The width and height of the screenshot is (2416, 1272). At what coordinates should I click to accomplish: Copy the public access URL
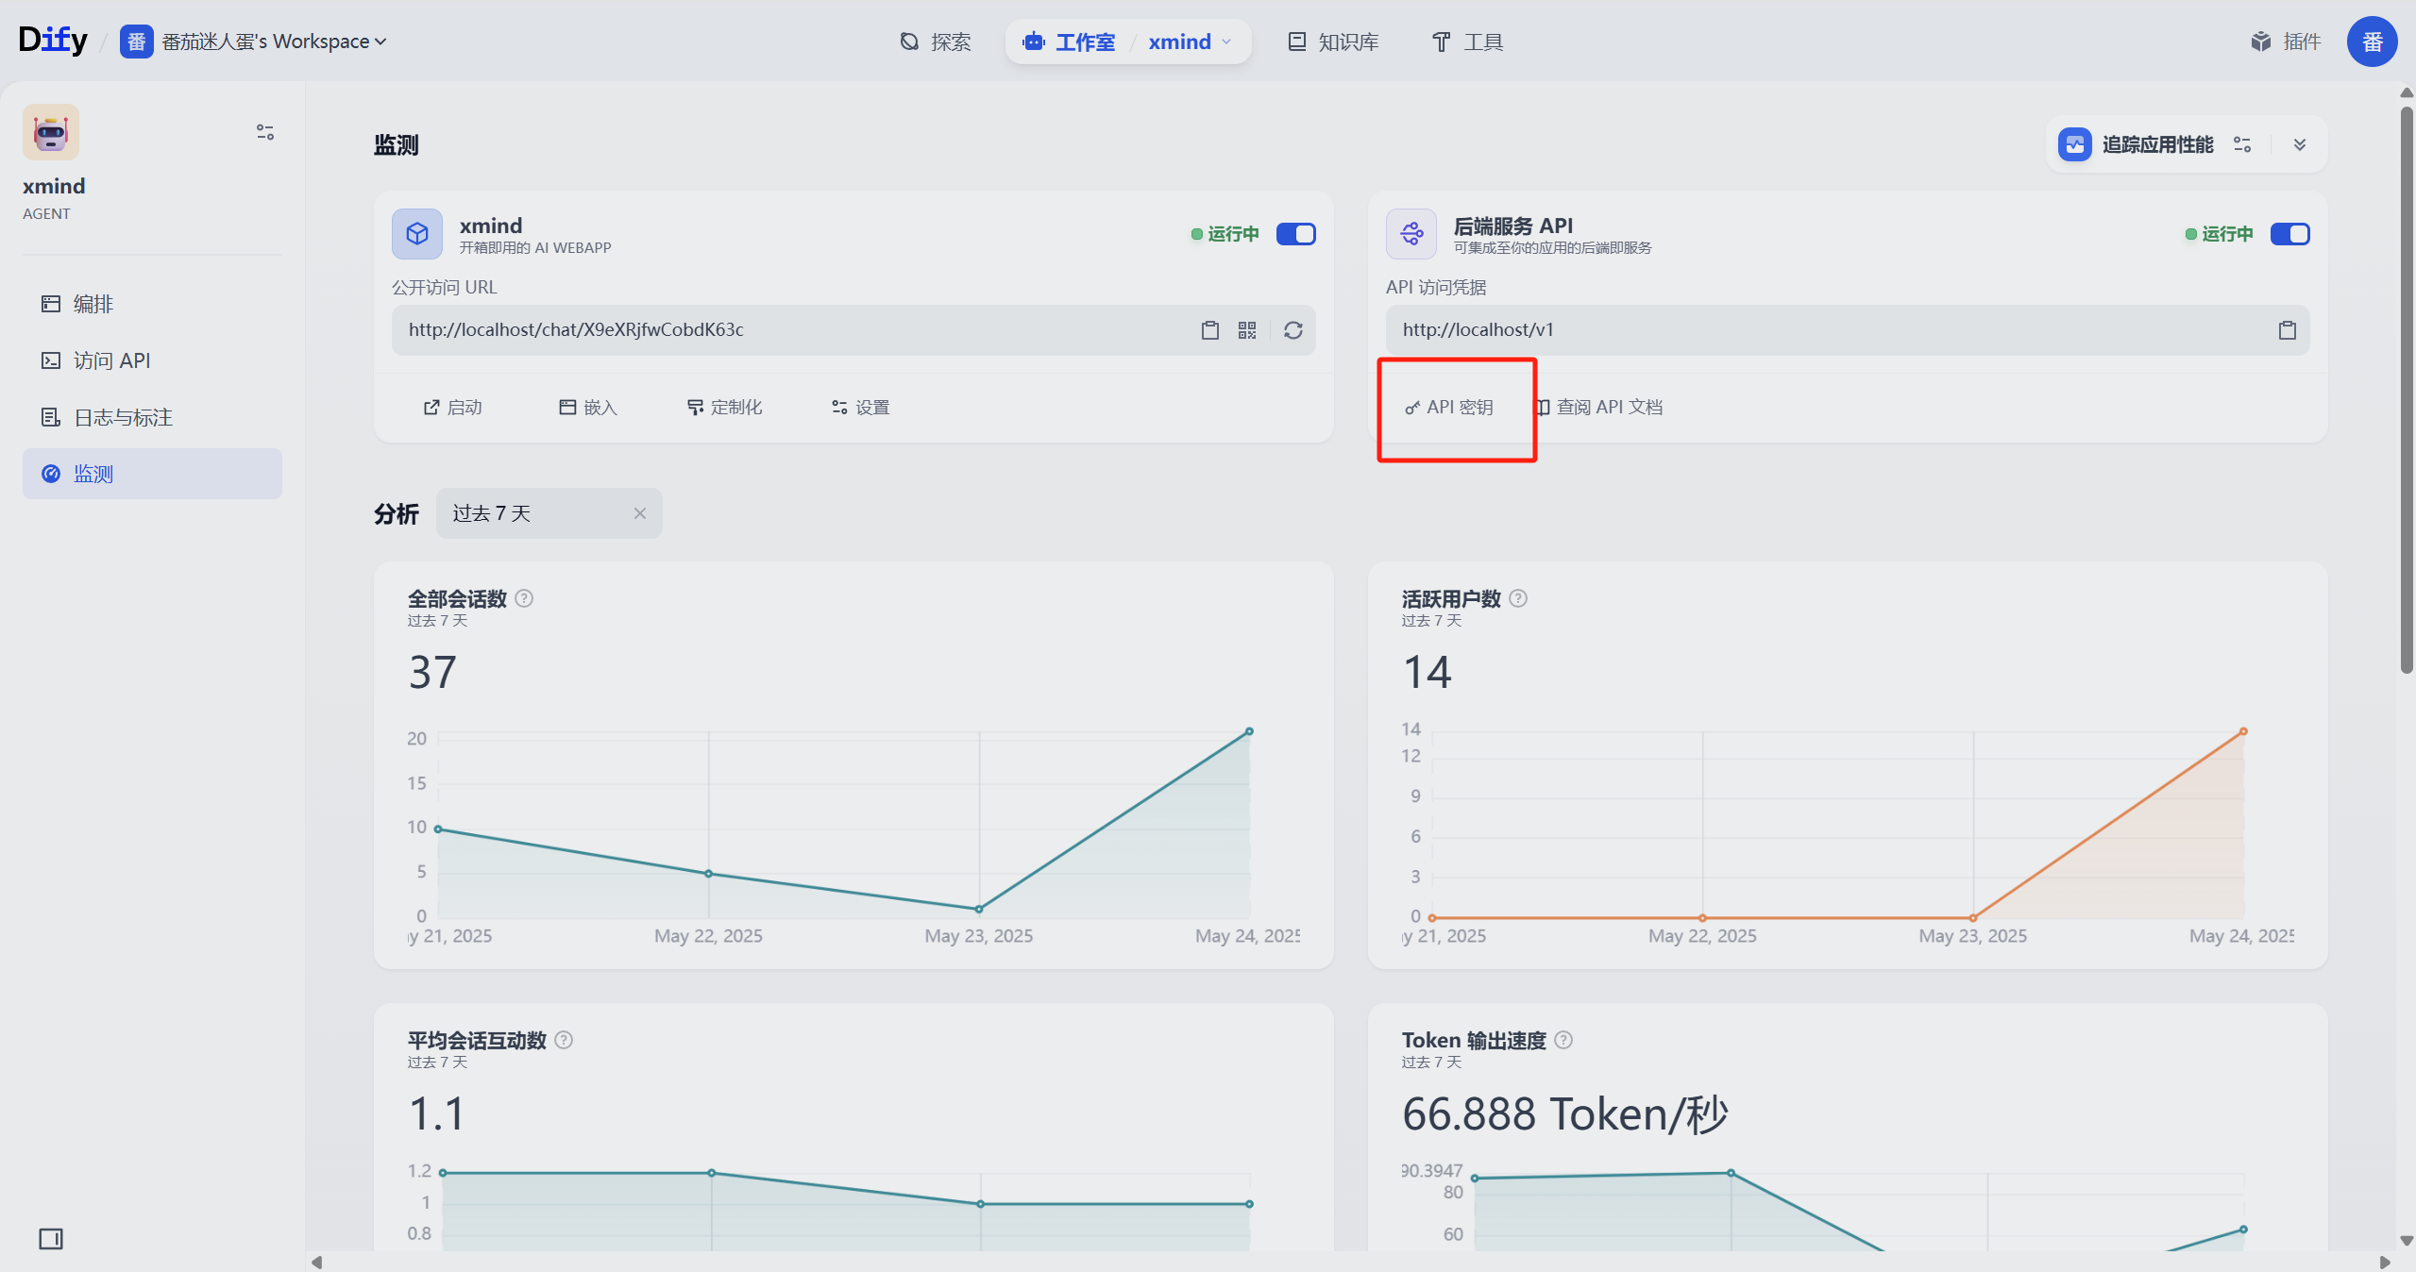[x=1209, y=330]
